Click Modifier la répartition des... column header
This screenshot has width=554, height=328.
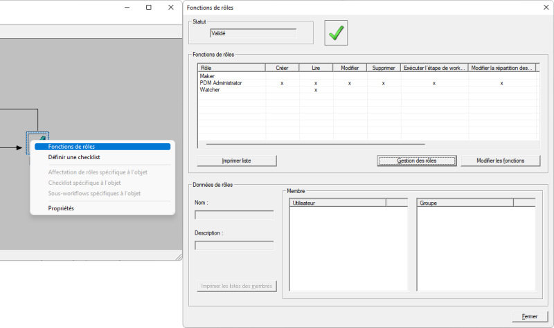click(502, 68)
